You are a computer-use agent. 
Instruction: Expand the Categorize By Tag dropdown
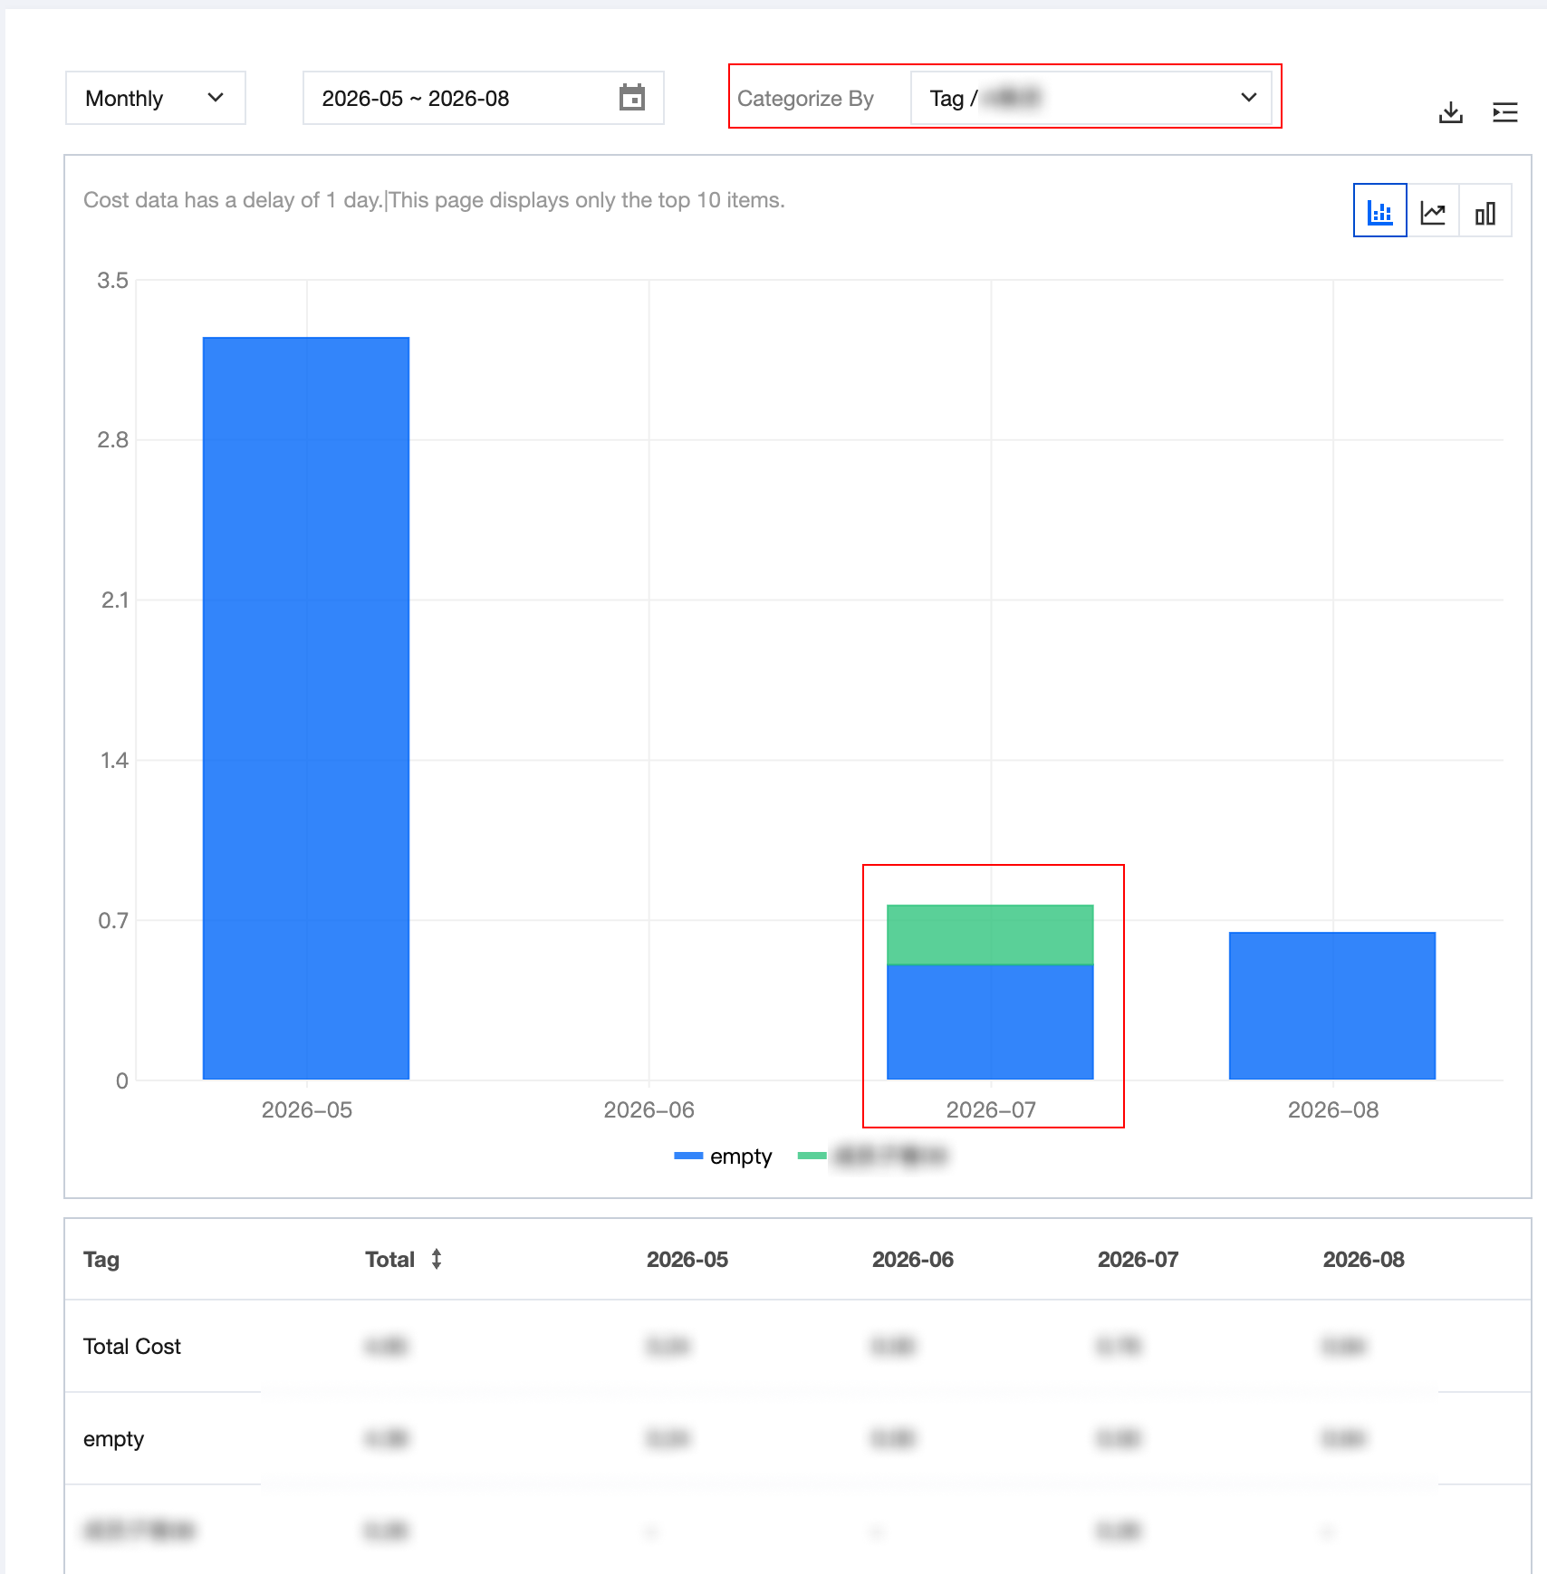pos(1091,98)
